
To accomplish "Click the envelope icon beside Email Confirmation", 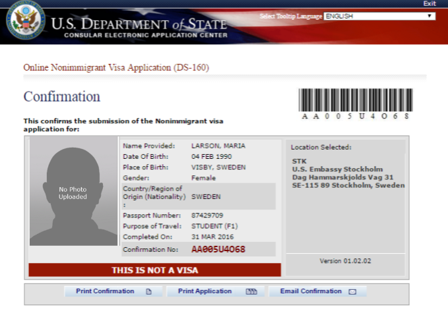I will click(352, 291).
